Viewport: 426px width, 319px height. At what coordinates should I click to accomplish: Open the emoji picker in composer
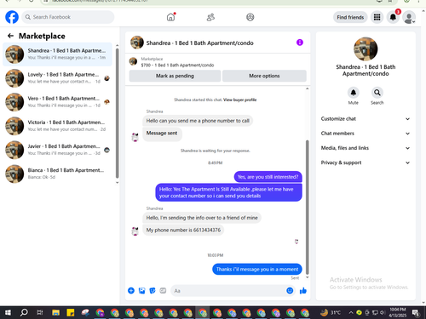coord(290,291)
